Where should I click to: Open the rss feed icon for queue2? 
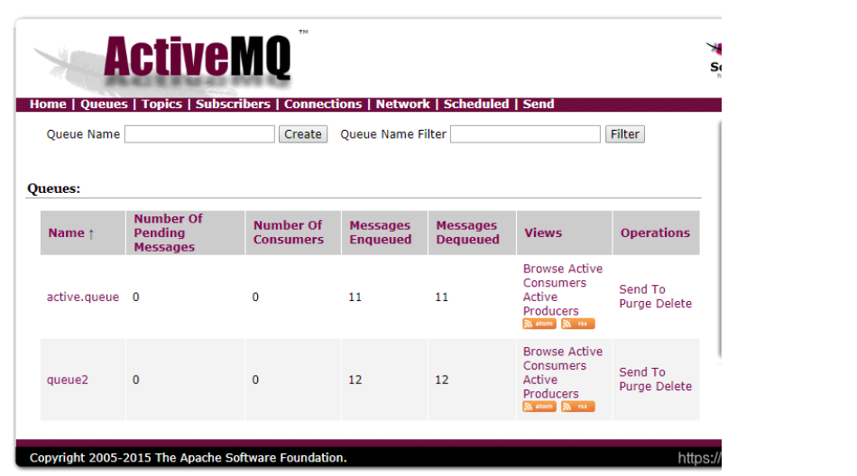(x=577, y=407)
